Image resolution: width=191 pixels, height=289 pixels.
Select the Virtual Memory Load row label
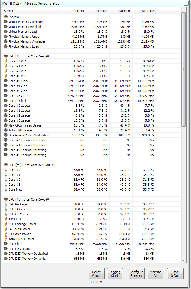tap(23, 32)
